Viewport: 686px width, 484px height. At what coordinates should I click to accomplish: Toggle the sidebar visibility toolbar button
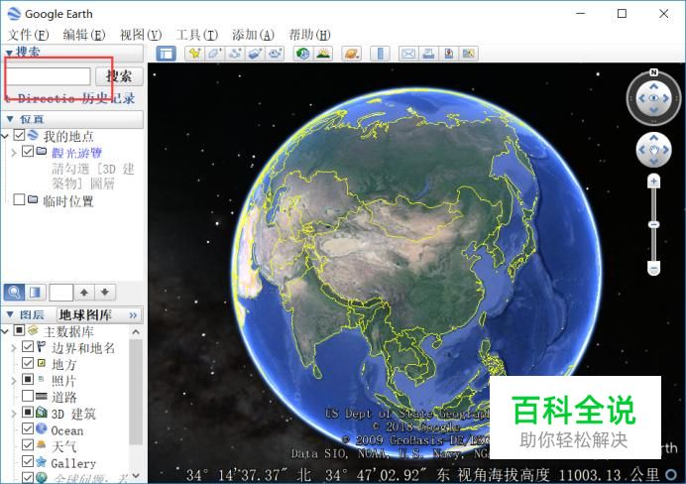[x=167, y=54]
